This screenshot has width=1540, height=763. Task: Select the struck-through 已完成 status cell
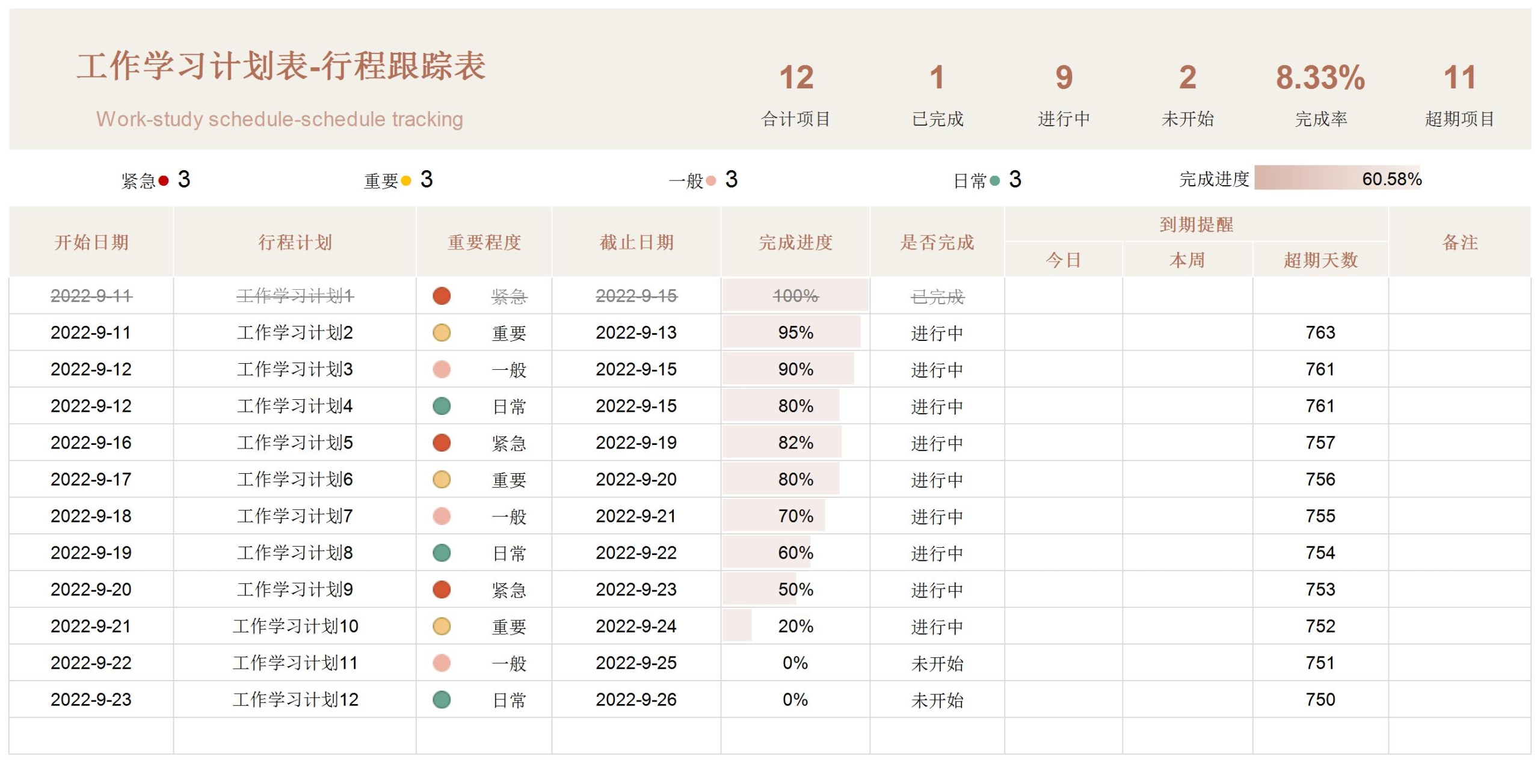pyautogui.click(x=937, y=296)
